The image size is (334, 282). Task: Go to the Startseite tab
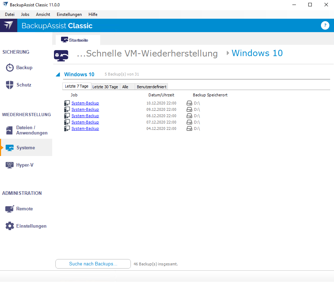[x=78, y=40]
